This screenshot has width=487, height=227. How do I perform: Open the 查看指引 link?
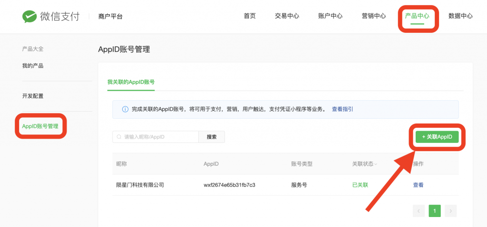342,109
